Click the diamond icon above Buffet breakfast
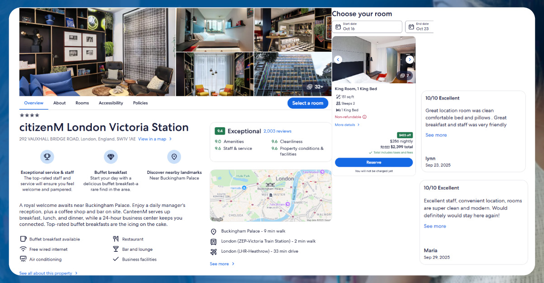The image size is (544, 283). tap(110, 157)
